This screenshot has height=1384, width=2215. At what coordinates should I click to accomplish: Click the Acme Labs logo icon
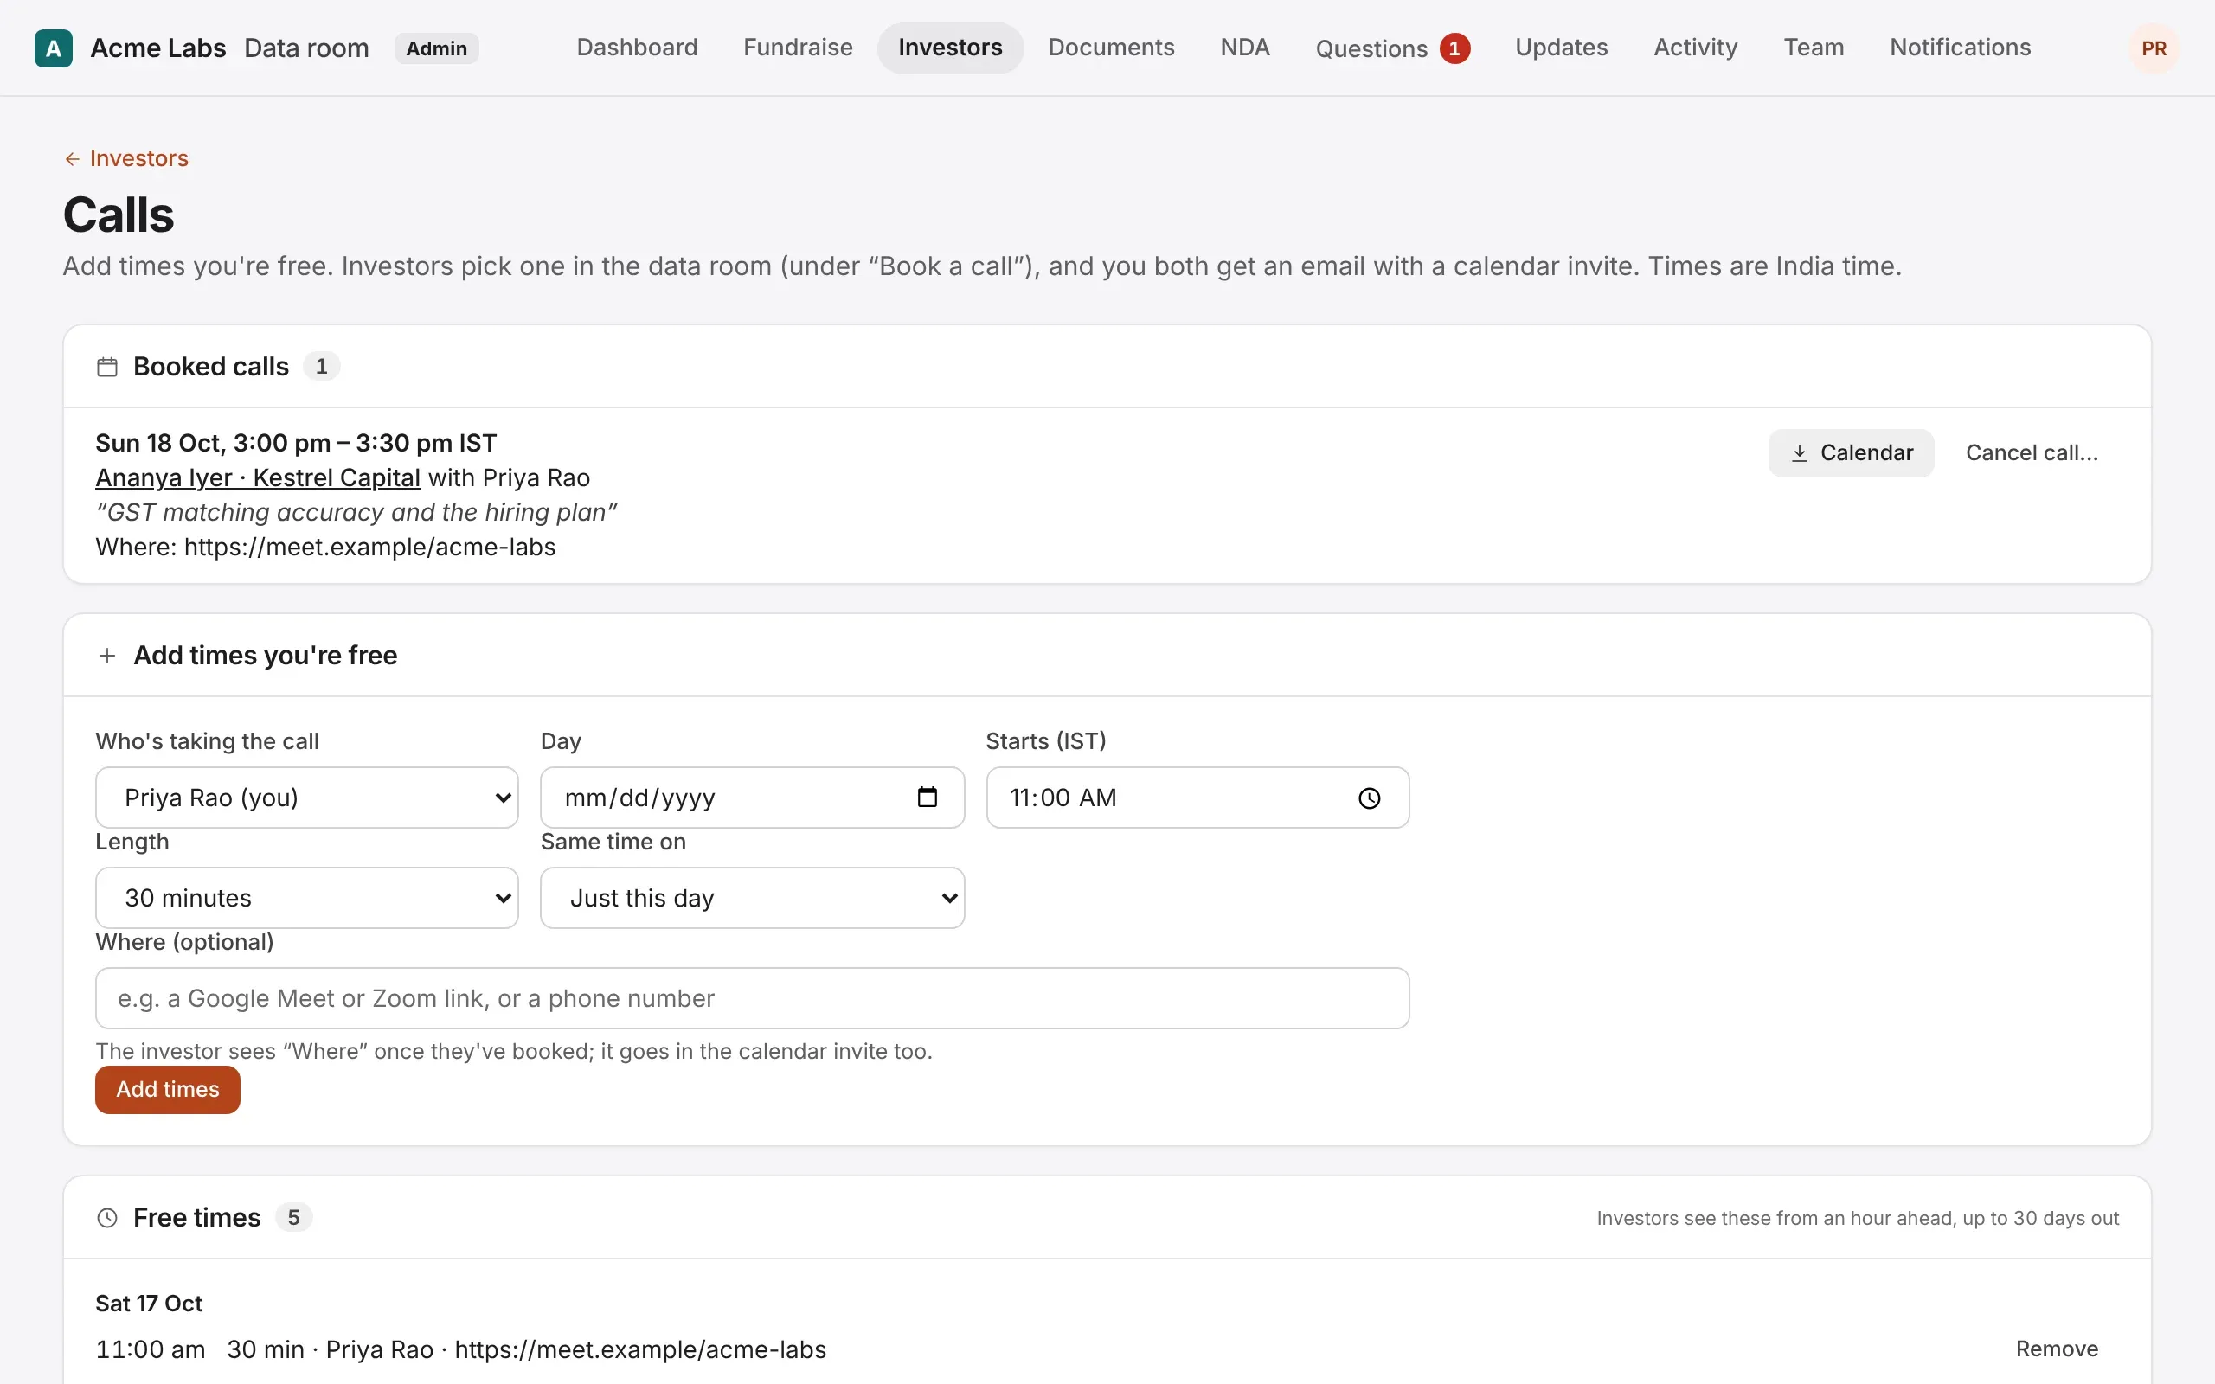pos(53,48)
